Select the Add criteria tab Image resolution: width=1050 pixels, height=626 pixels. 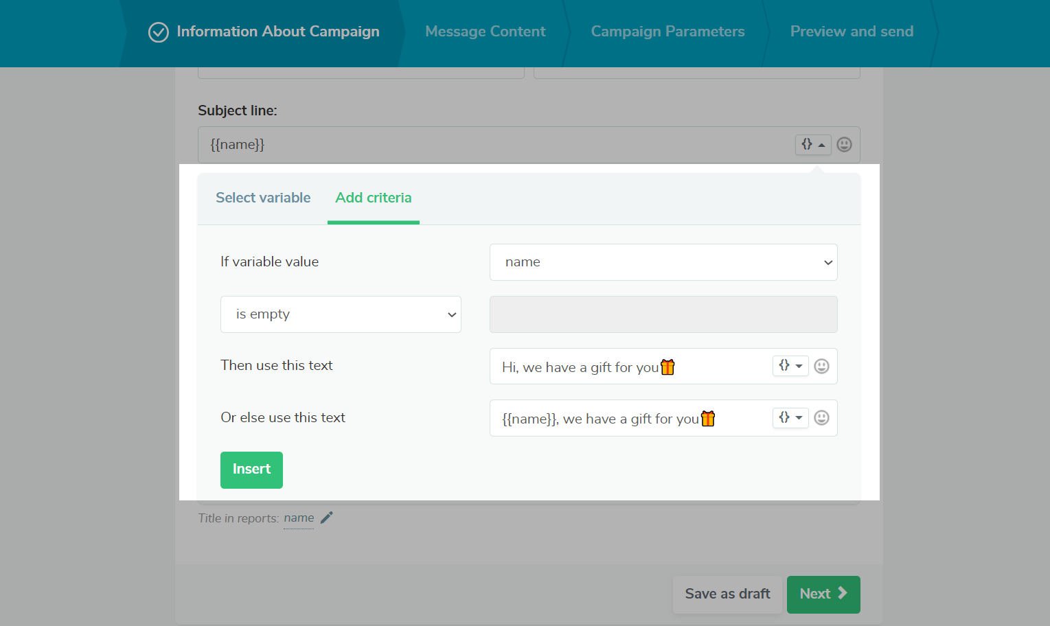(374, 198)
